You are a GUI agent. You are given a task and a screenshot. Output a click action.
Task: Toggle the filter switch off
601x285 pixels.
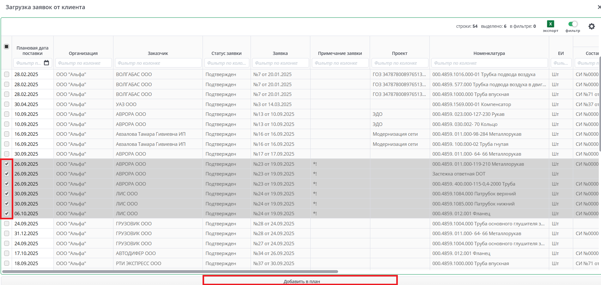(573, 24)
